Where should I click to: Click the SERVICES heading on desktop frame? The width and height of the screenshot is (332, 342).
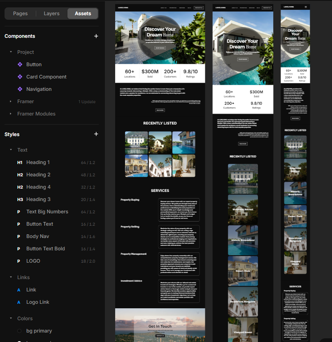click(x=160, y=191)
